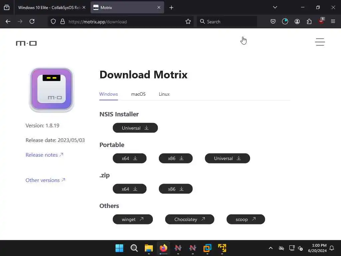Bookmark this page with the star icon
The height and width of the screenshot is (256, 341).
click(188, 22)
